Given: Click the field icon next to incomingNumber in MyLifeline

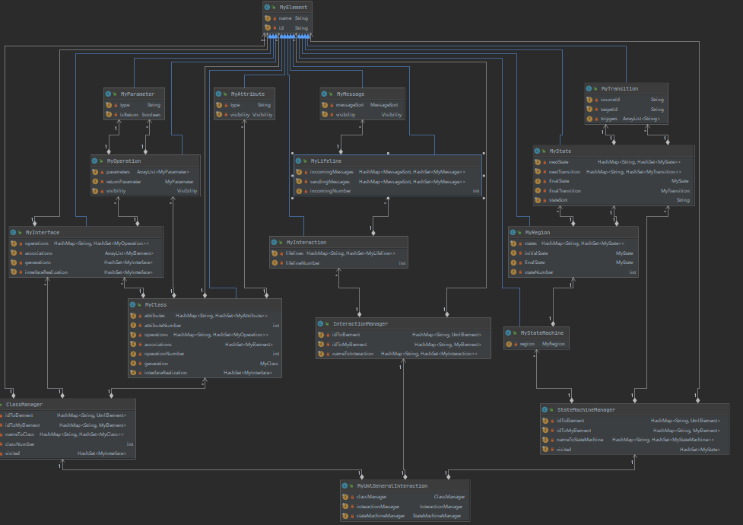Looking at the screenshot, I should tap(299, 191).
